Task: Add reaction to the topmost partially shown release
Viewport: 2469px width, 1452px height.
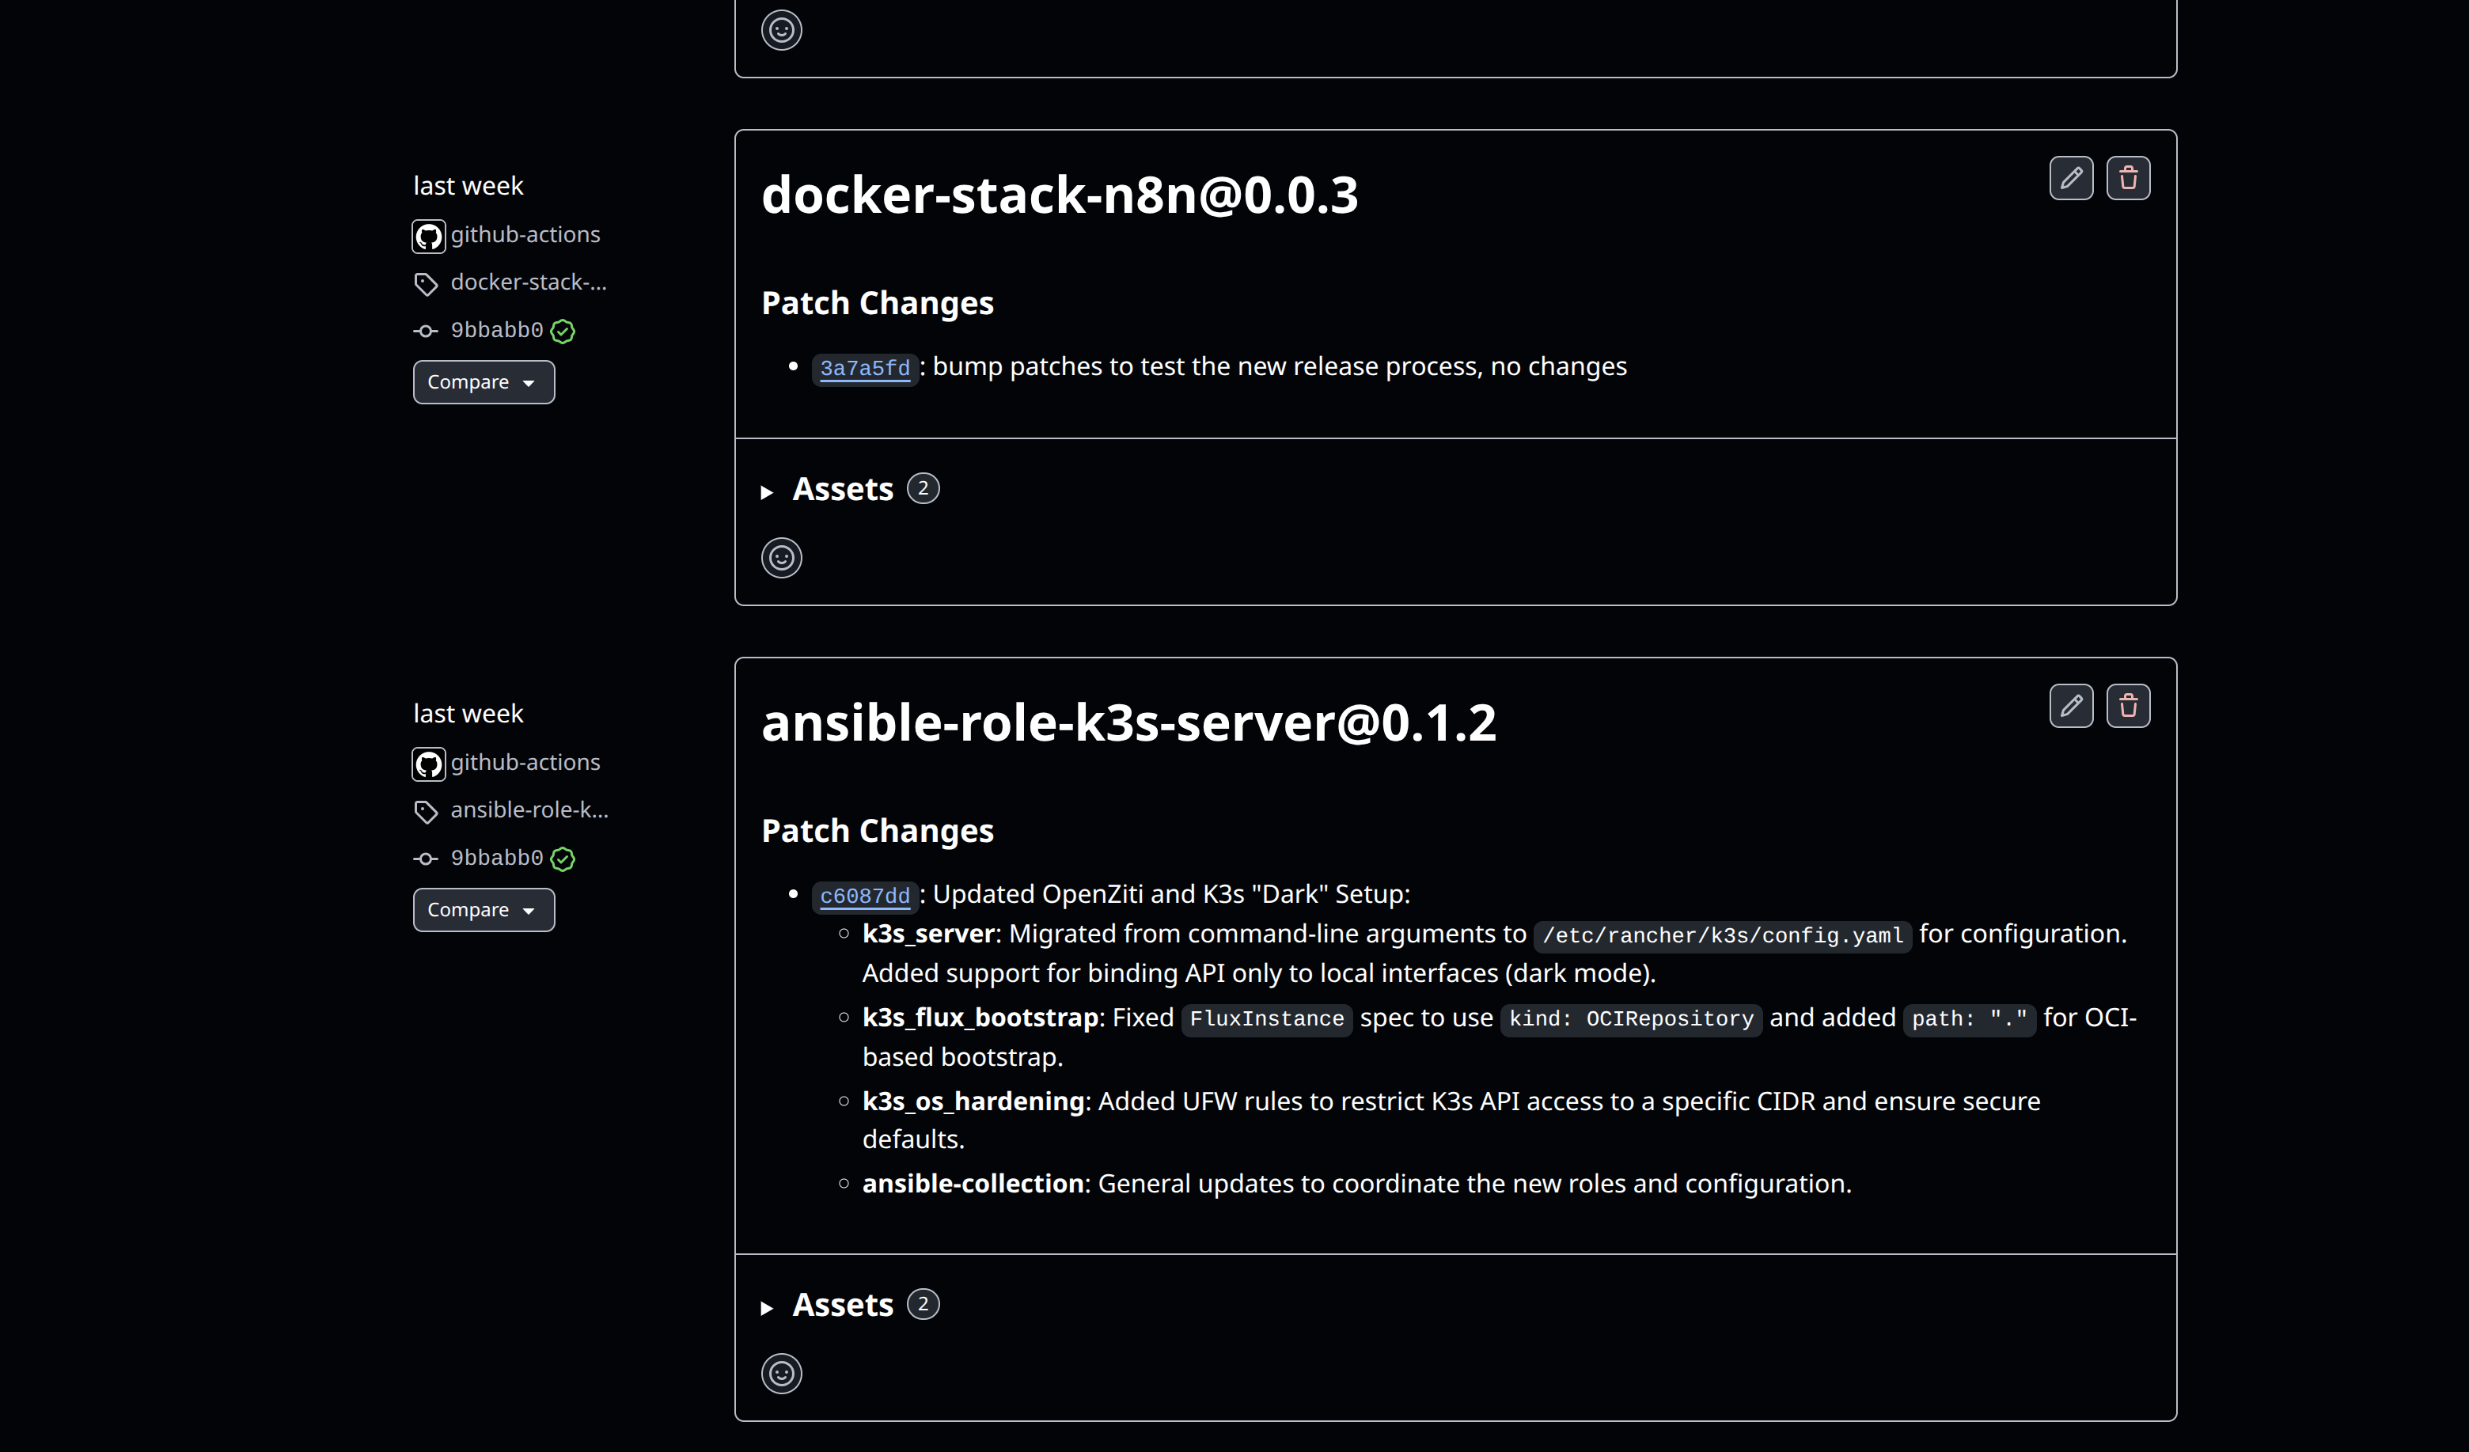Action: pos(781,30)
